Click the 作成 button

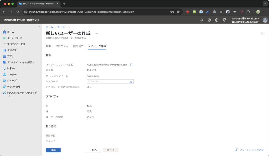(x=53, y=150)
